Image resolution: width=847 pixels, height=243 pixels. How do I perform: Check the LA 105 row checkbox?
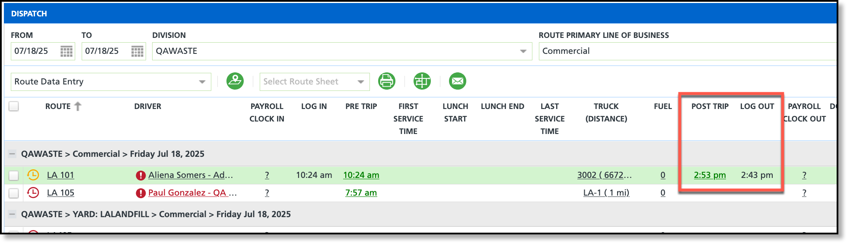pyautogui.click(x=14, y=193)
